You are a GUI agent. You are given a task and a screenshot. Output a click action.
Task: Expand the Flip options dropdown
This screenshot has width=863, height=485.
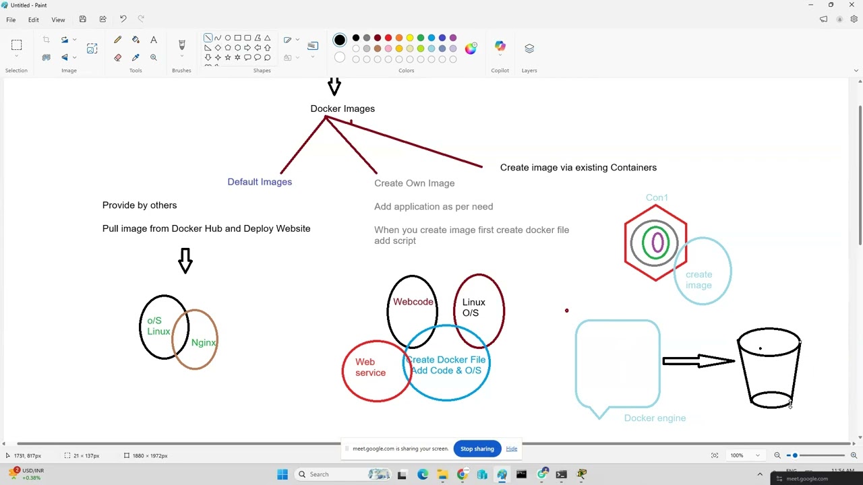pos(74,57)
